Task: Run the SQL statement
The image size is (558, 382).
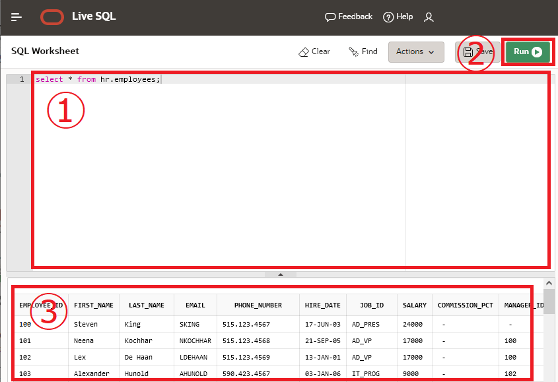Action: point(527,51)
